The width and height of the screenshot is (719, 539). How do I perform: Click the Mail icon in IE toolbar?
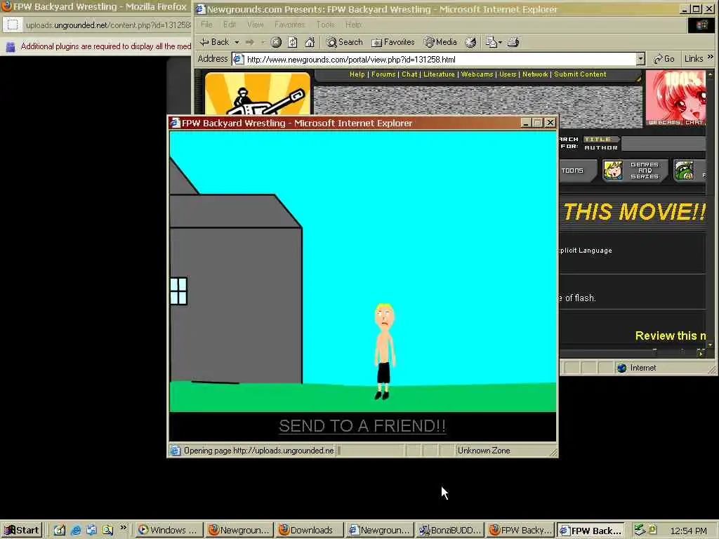[491, 42]
